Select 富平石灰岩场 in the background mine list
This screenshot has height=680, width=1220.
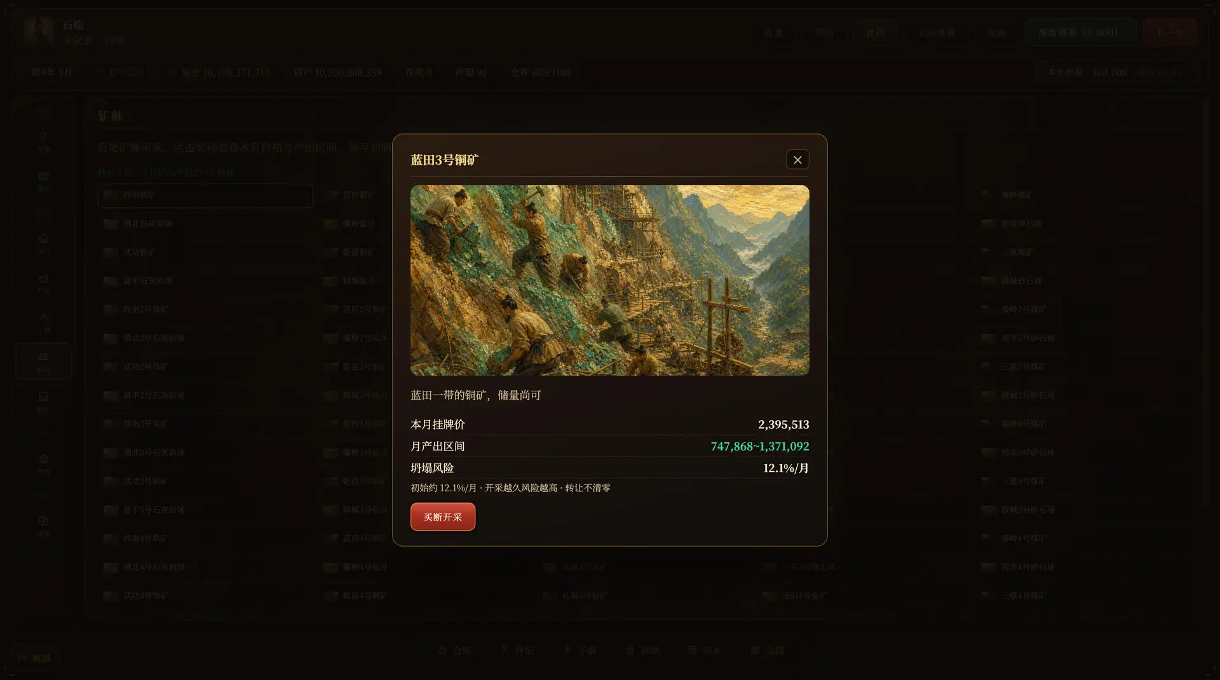tap(205, 281)
